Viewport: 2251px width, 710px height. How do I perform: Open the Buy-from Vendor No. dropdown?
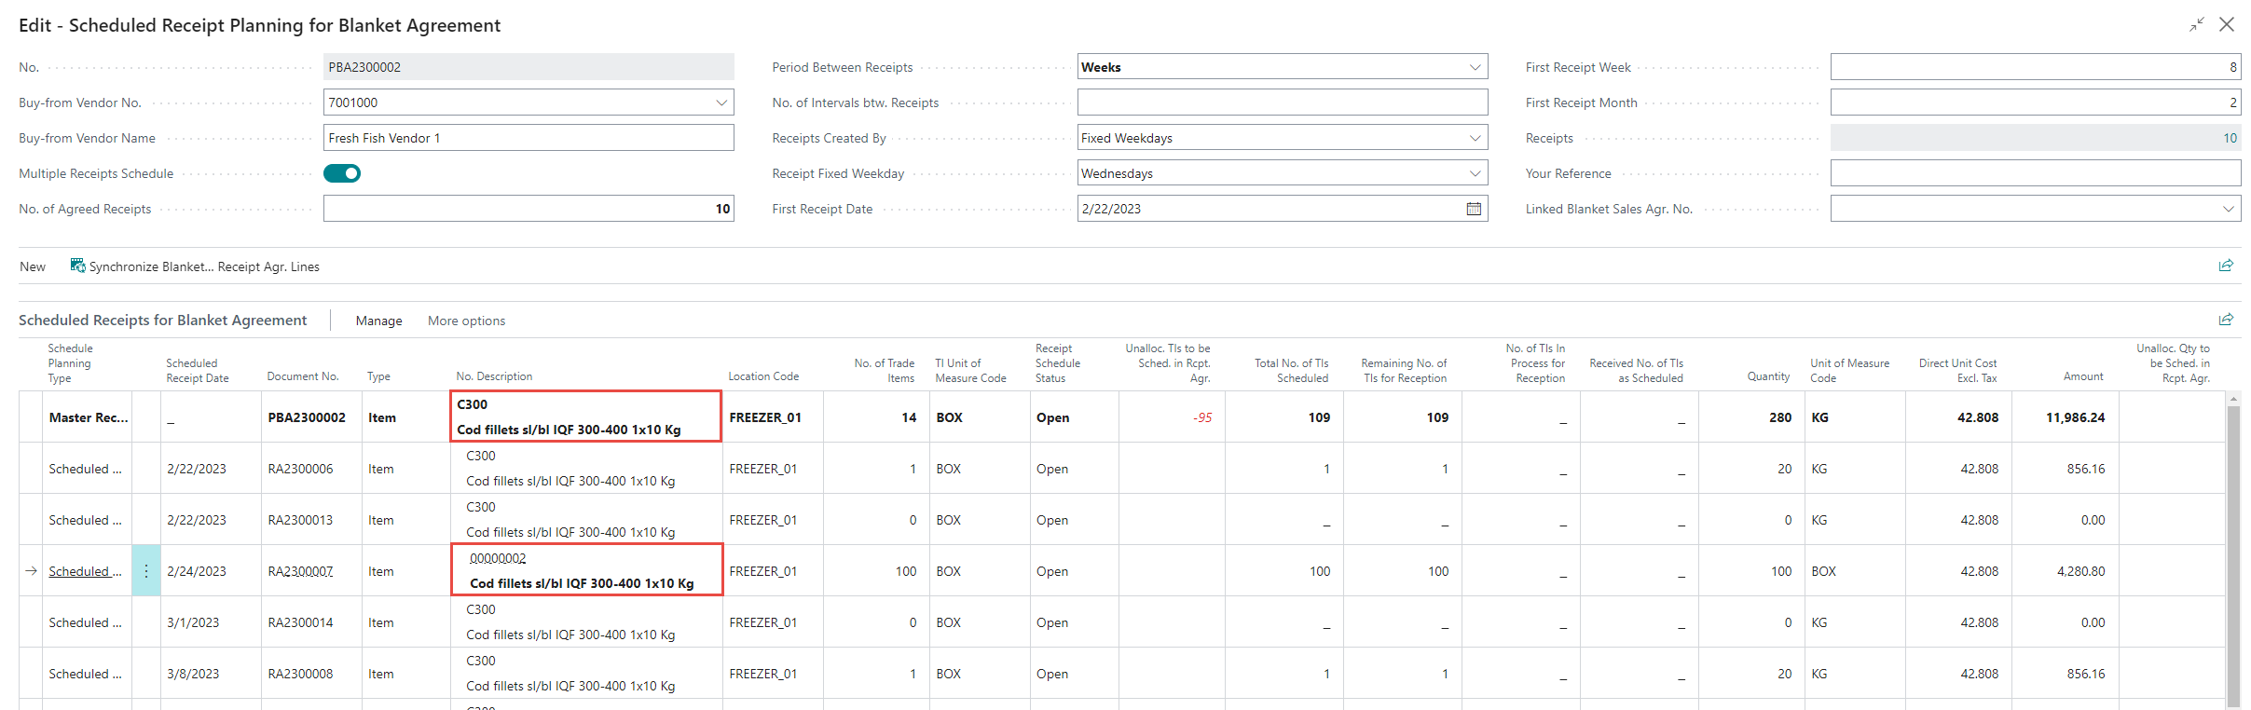tap(721, 102)
